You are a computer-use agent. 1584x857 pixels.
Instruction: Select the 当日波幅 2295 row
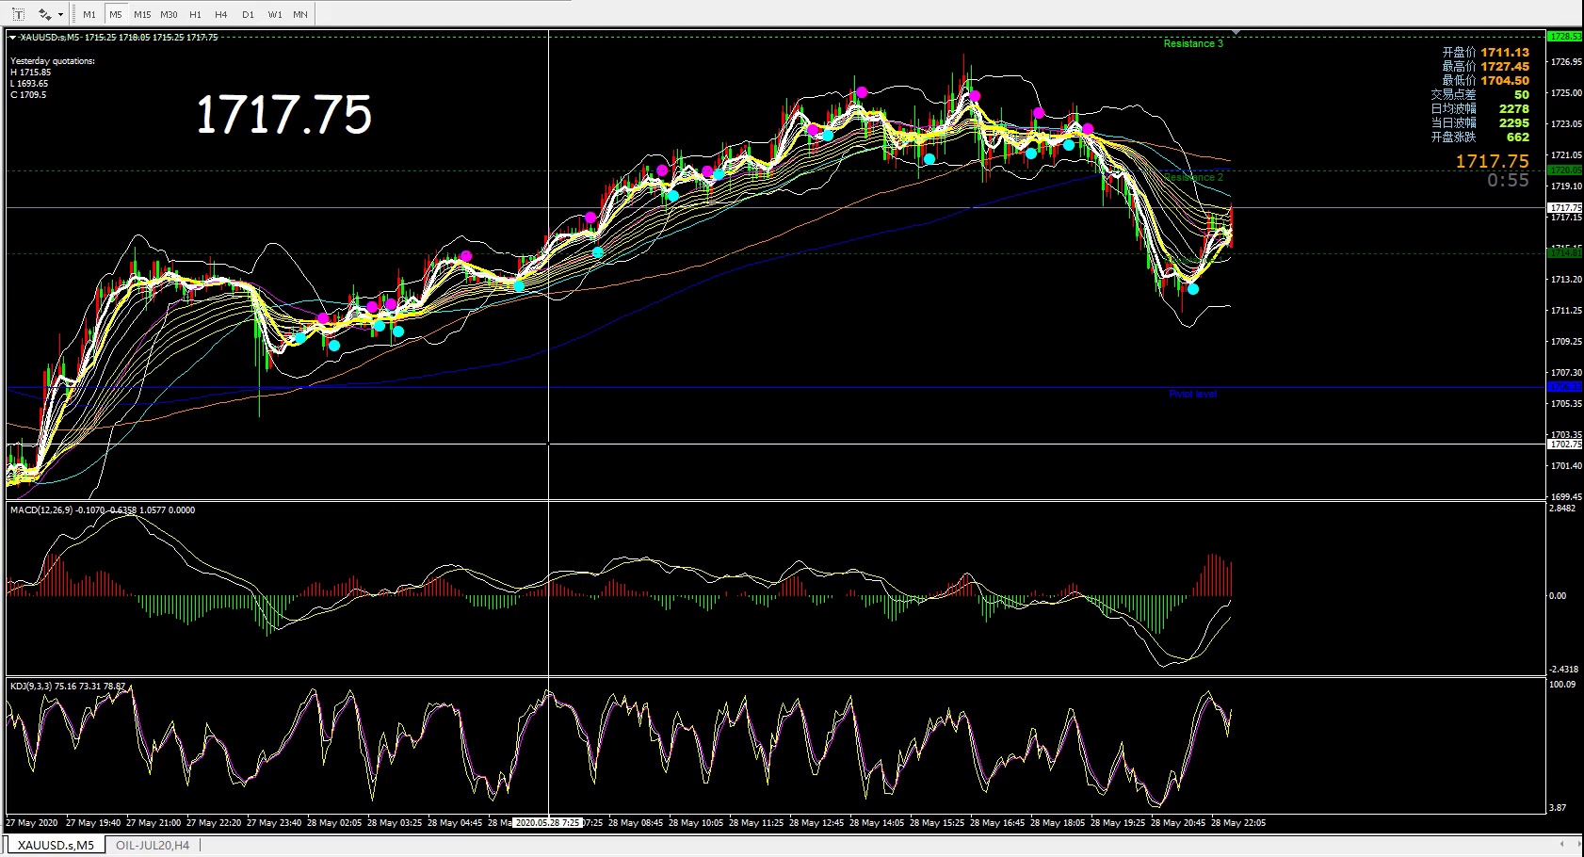tap(1479, 123)
